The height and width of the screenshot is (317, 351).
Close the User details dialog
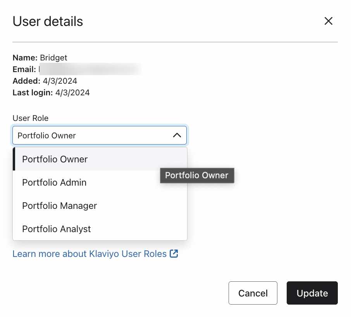coord(328,21)
